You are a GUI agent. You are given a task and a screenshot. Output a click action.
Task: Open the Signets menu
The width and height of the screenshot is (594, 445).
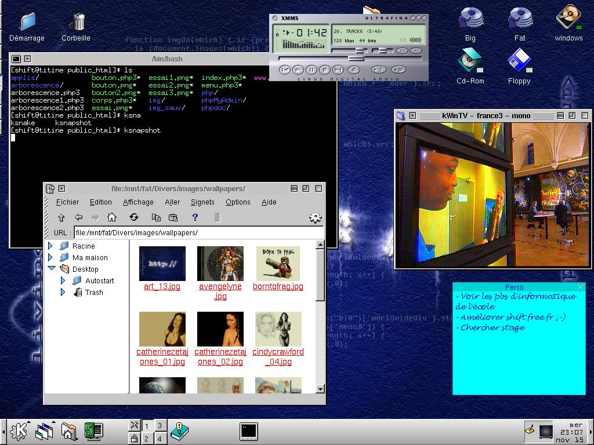[202, 202]
